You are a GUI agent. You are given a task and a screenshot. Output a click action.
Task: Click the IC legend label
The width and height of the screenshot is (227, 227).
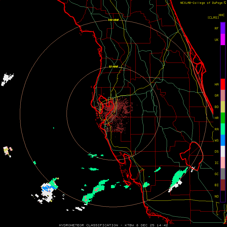click(216, 163)
